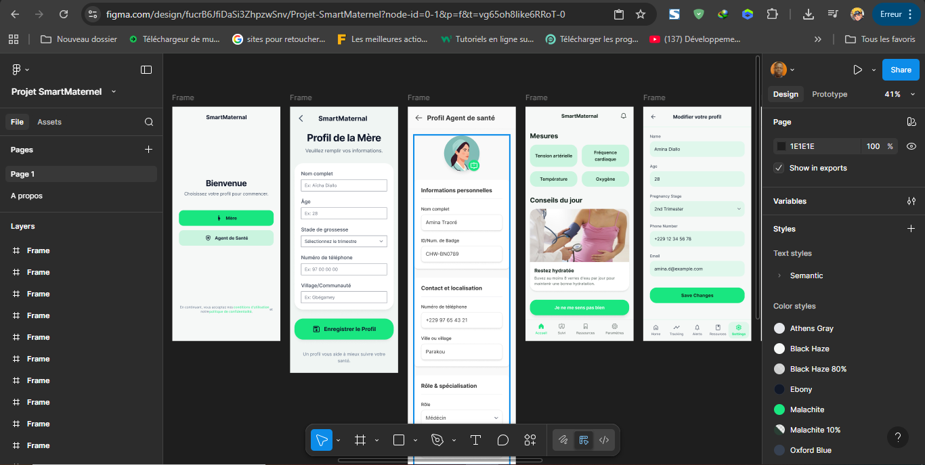
Task: Open the bookmarks apps grid icon
Action: 14,39
